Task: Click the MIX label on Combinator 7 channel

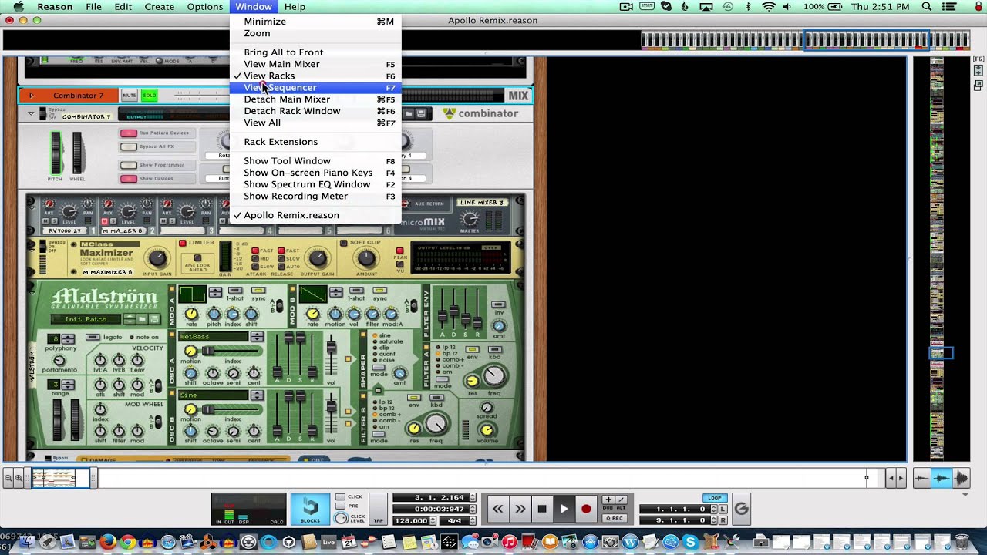Action: coord(518,96)
